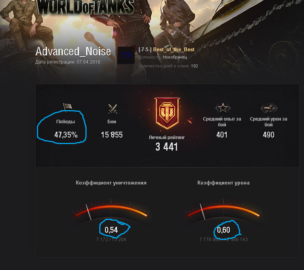The image size is (304, 270).
Task: Click the average experience star icon
Action: (x=223, y=108)
